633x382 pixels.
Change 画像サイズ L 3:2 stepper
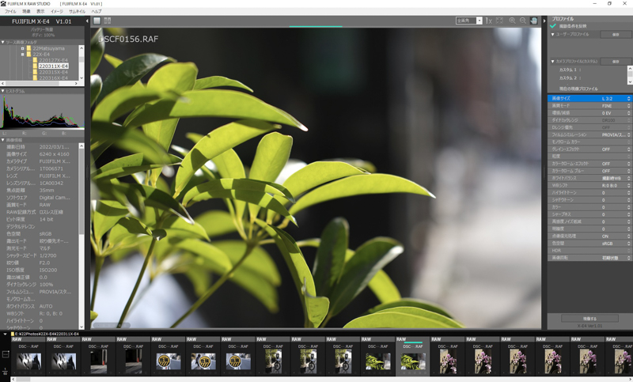point(628,98)
